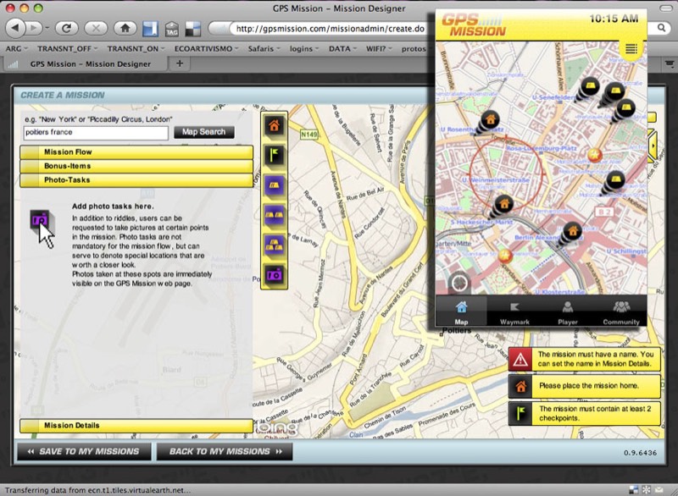Open the logins bookmarks folder
Screen dimensions: 678x496
coord(304,49)
